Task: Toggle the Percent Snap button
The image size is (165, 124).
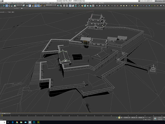Action: tap(38, 5)
